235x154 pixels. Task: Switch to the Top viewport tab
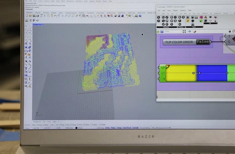click(x=44, y=122)
